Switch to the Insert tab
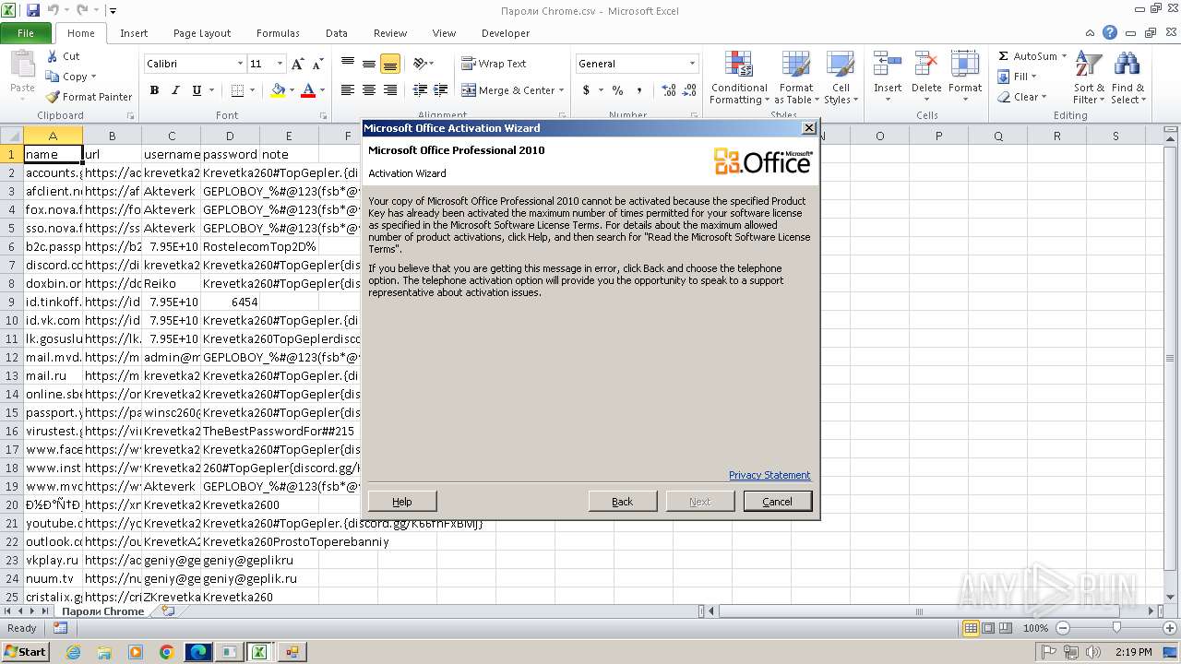The width and height of the screenshot is (1181, 664). point(134,33)
